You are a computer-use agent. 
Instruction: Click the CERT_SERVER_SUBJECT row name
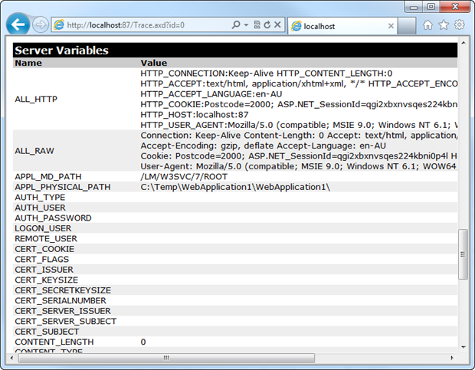tap(65, 321)
